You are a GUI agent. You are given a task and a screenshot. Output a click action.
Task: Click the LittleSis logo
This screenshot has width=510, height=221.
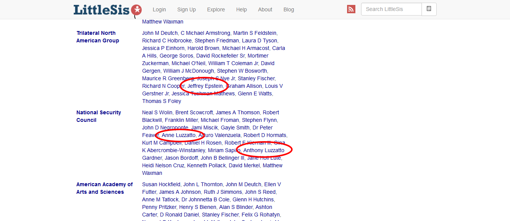point(108,10)
